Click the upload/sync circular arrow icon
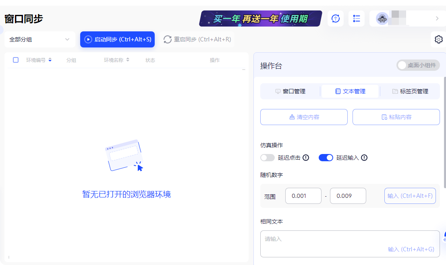 [x=335, y=18]
